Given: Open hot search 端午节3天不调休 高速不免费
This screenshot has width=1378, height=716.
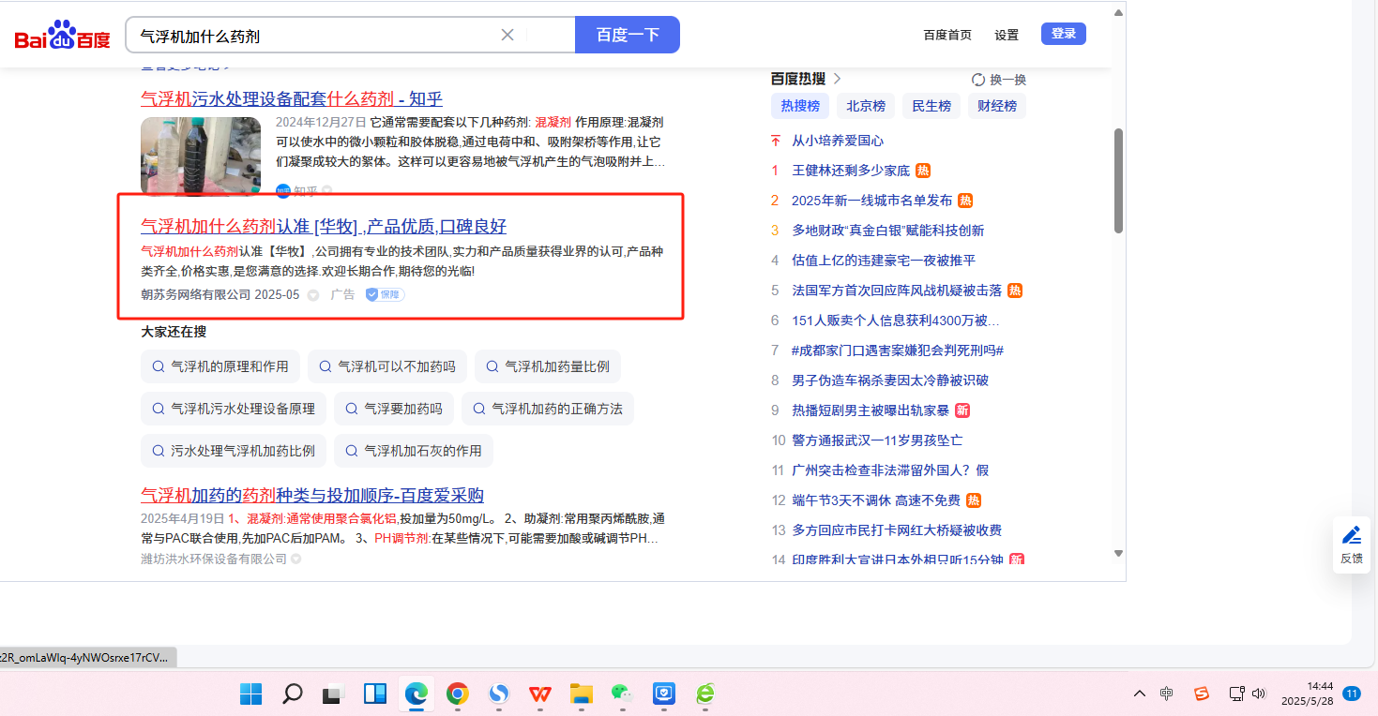Looking at the screenshot, I should (877, 500).
